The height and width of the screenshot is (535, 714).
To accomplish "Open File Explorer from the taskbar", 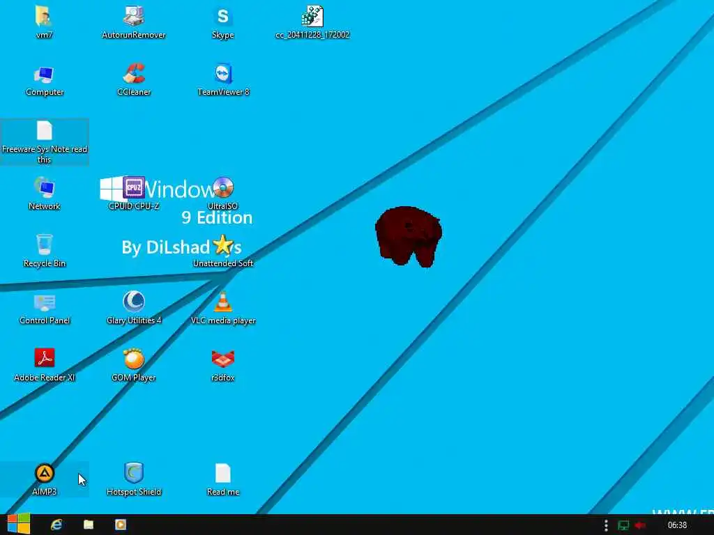I will click(89, 525).
